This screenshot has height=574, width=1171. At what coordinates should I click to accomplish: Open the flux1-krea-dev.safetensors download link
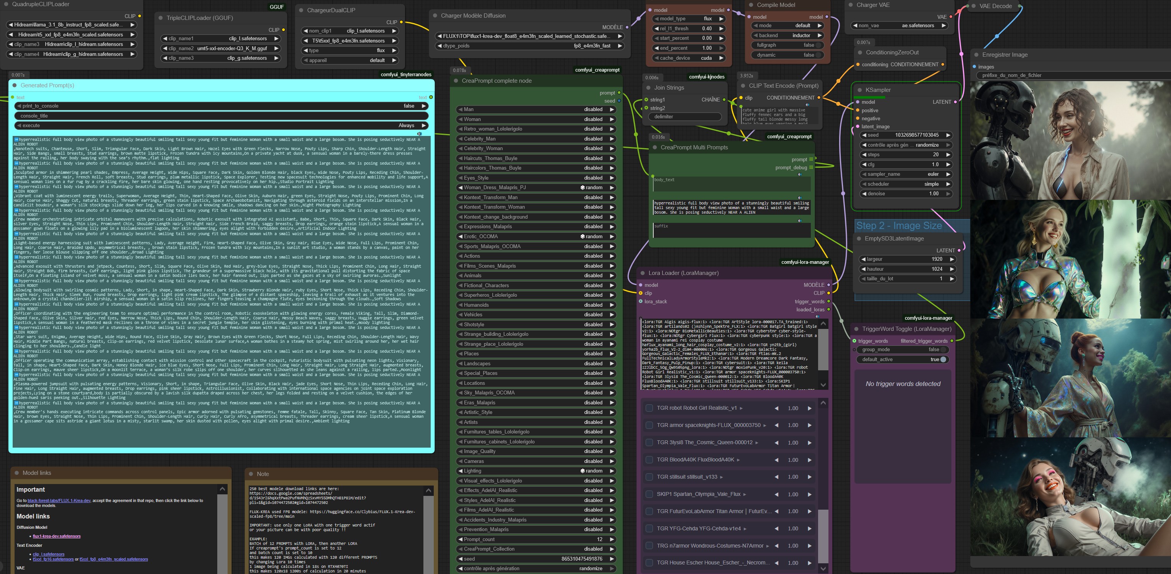(x=56, y=536)
